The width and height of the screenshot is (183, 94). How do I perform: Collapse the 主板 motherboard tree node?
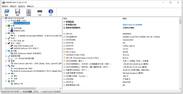coord(6,26)
